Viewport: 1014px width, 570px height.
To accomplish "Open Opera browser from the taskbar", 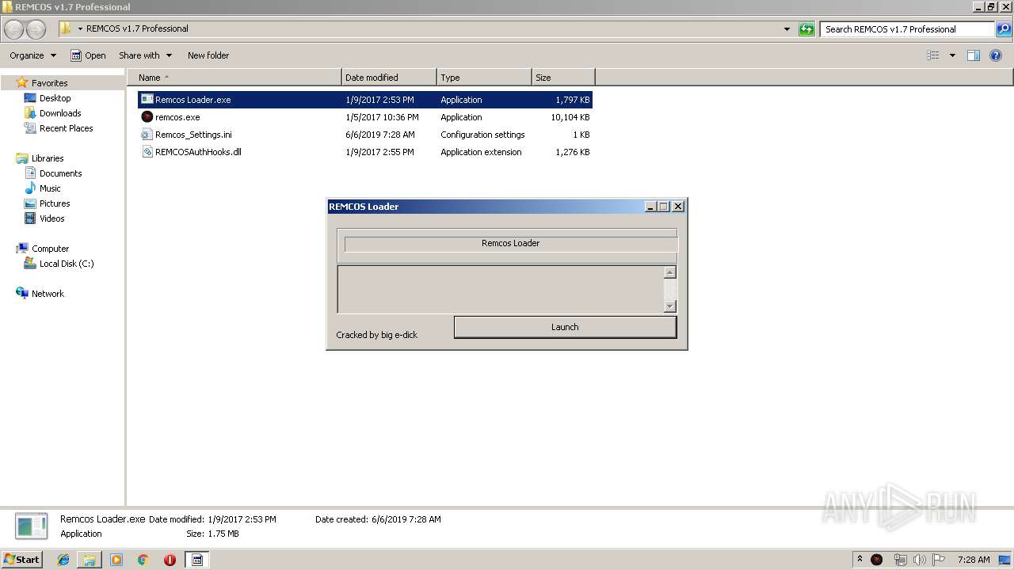I will (x=170, y=560).
